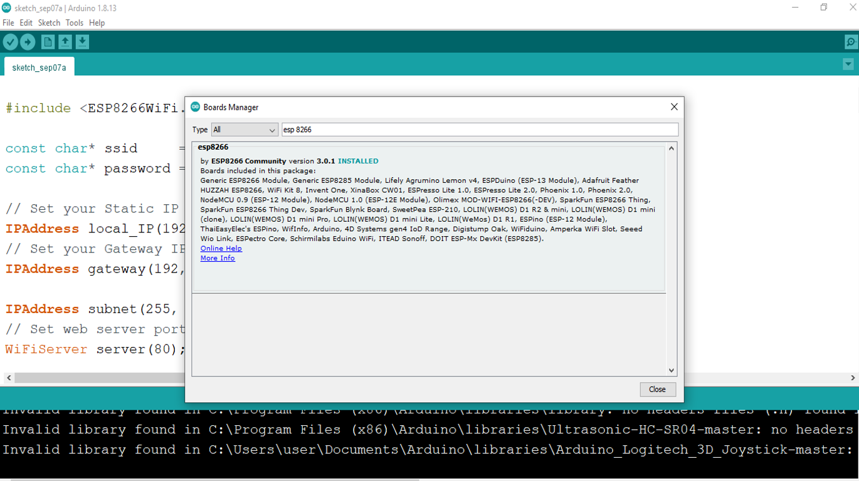The height and width of the screenshot is (481, 859).
Task: Open the Online Help link
Action: tap(221, 249)
